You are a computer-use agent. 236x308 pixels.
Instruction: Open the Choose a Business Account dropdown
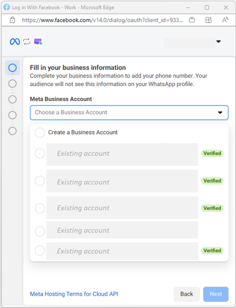(129, 113)
